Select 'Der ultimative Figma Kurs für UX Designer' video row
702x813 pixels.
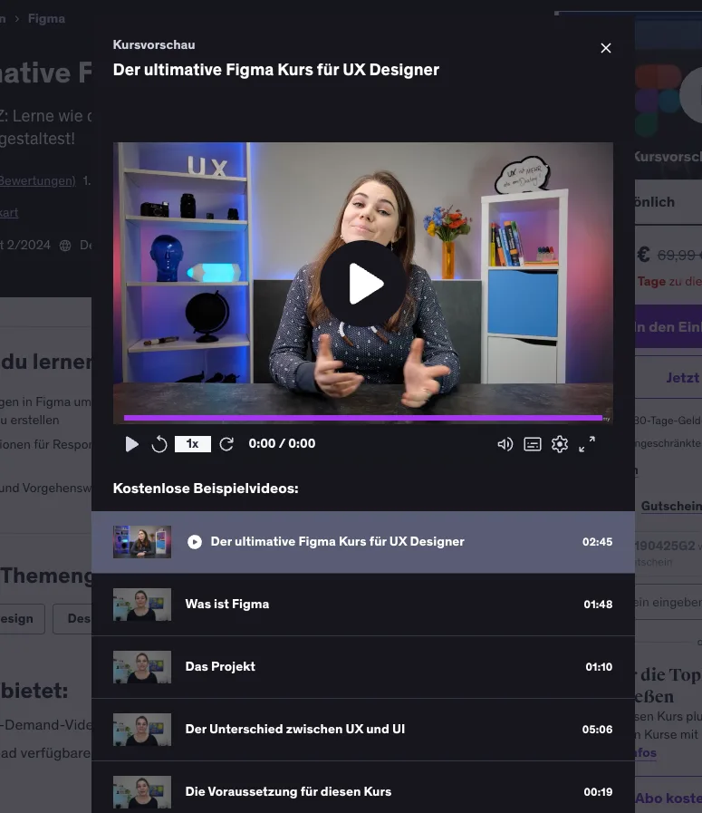[363, 542]
